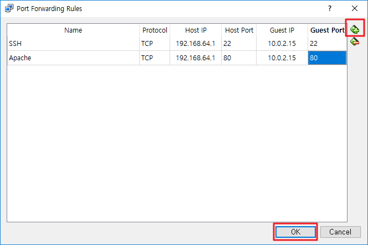
Task: Select the Apache Host Port 80 cell
Action: tap(239, 58)
